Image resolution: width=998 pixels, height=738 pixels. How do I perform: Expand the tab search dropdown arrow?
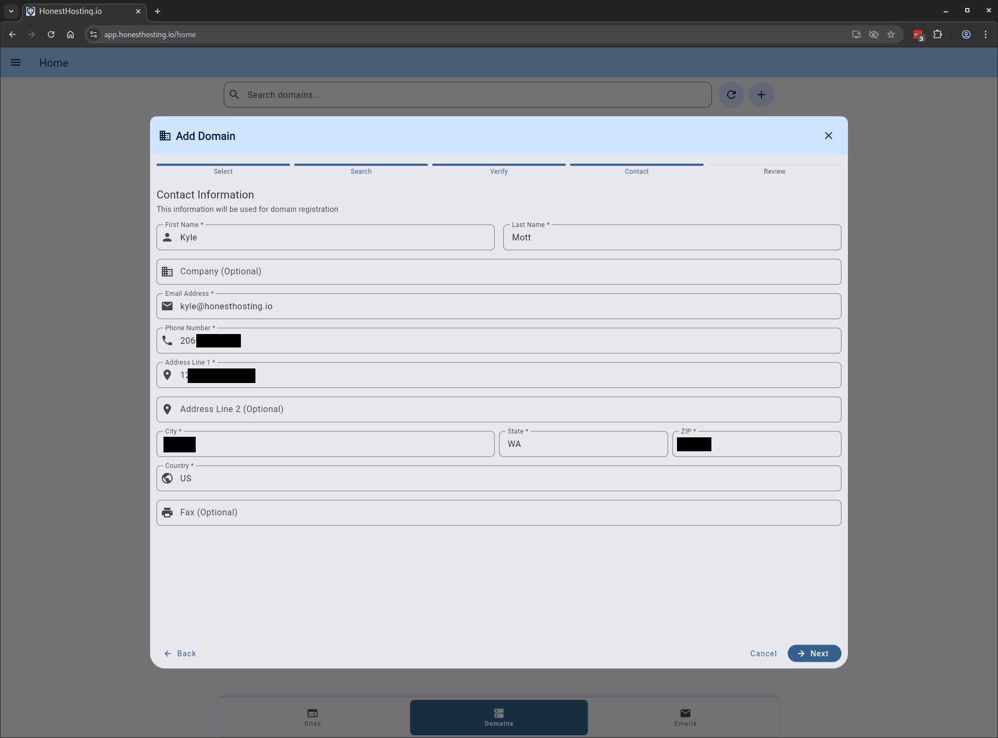11,11
